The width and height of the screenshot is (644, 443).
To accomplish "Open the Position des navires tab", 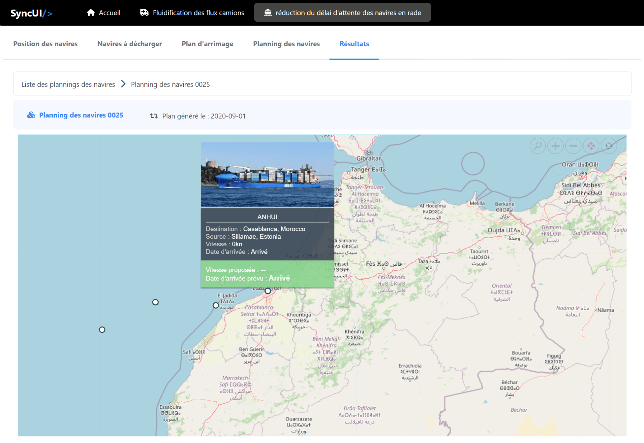I will click(x=46, y=44).
